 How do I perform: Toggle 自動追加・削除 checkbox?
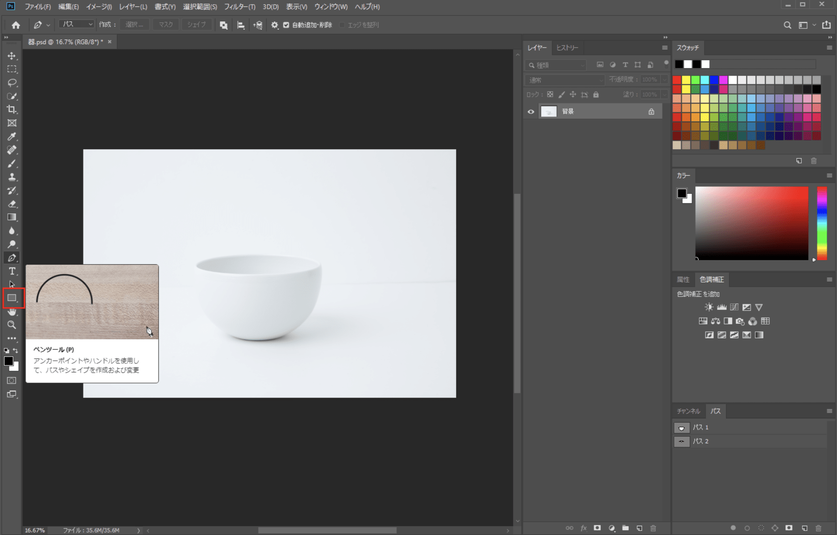(286, 25)
